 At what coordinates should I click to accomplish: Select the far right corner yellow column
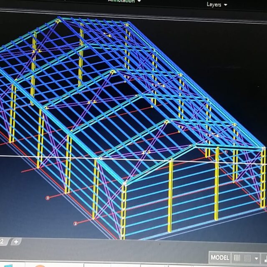[x=263, y=179]
